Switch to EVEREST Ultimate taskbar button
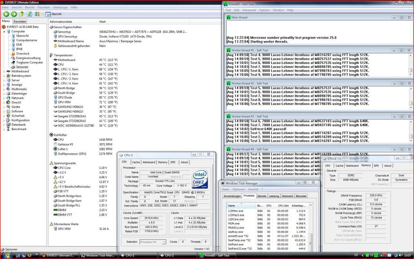The width and height of the screenshot is (414, 259). (59, 255)
